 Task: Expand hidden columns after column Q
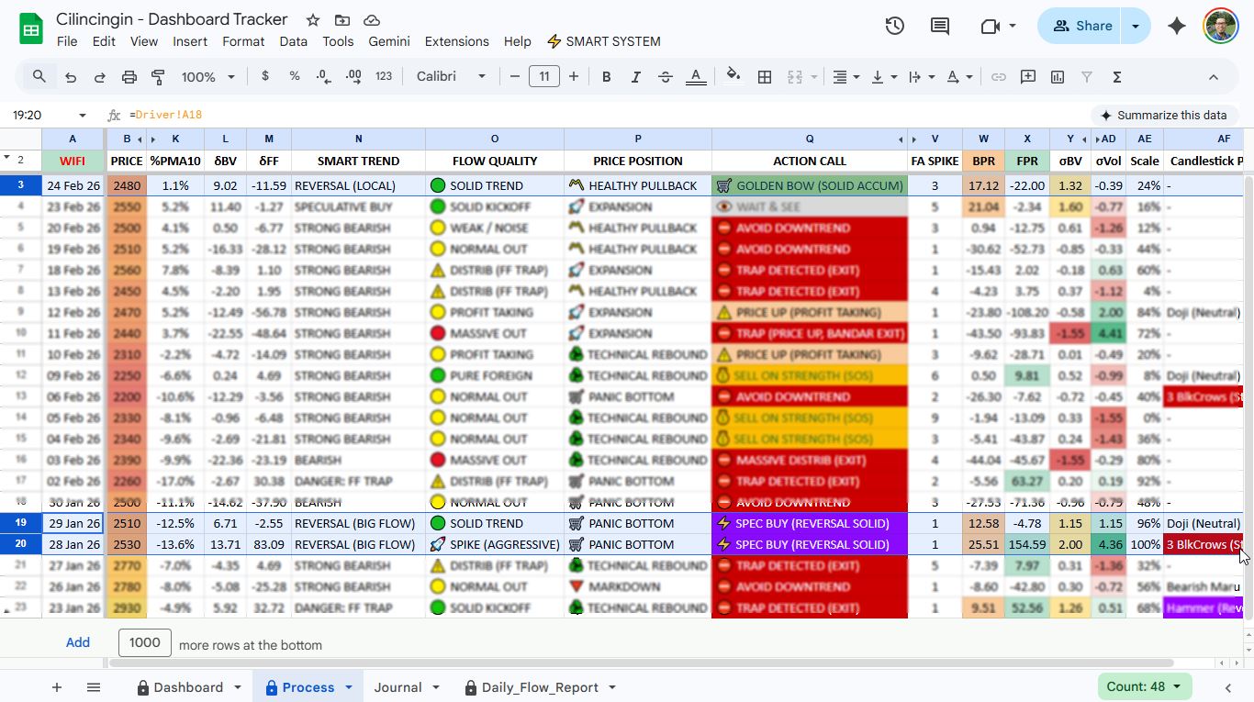point(901,139)
